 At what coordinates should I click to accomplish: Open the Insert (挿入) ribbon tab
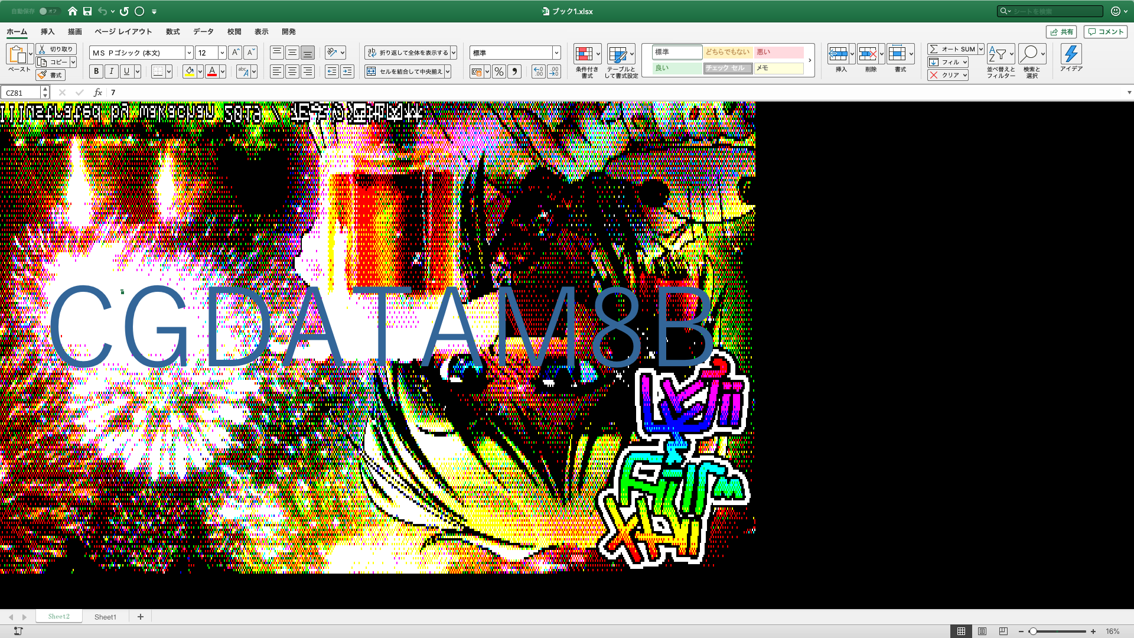pyautogui.click(x=47, y=32)
